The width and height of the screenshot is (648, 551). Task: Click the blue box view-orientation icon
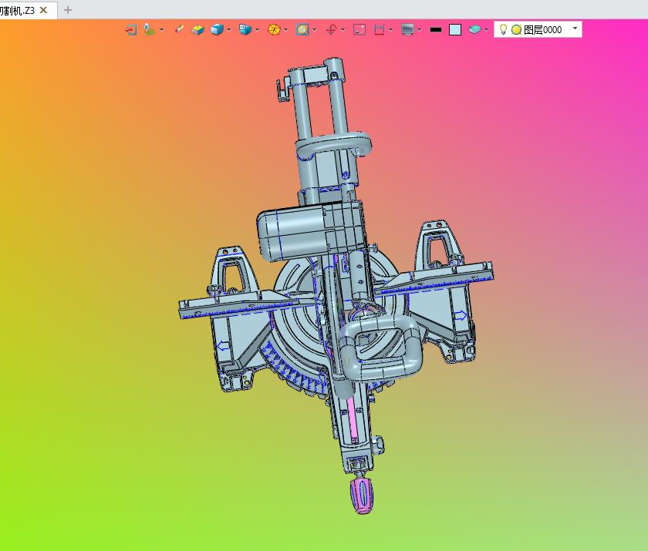245,29
